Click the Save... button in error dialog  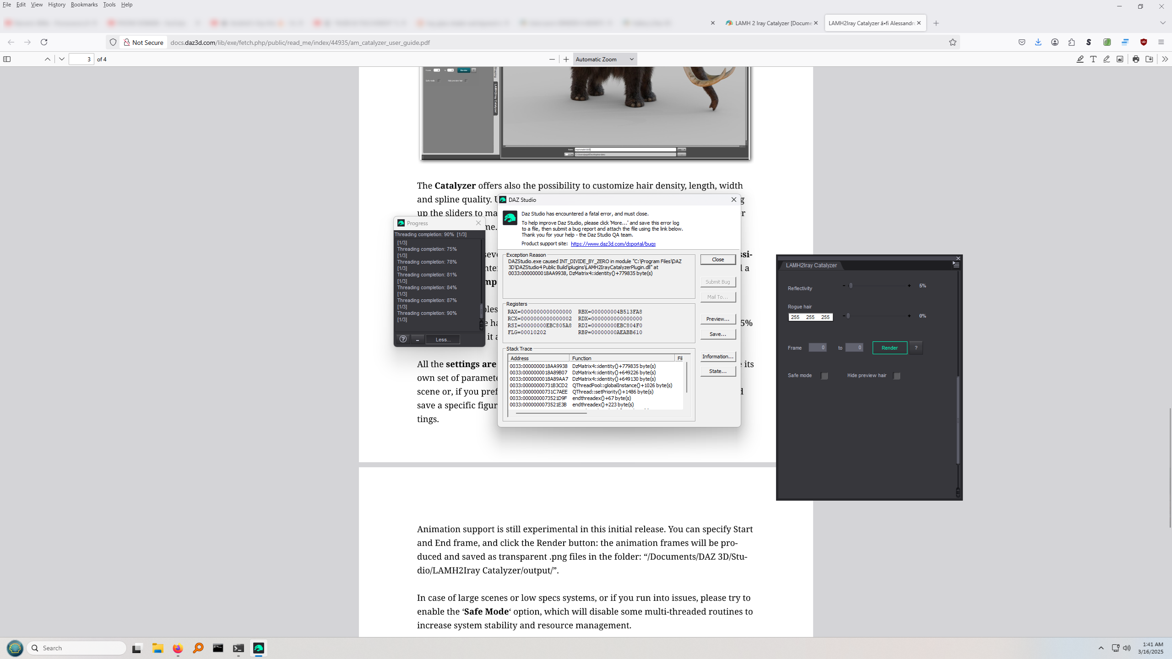click(717, 334)
